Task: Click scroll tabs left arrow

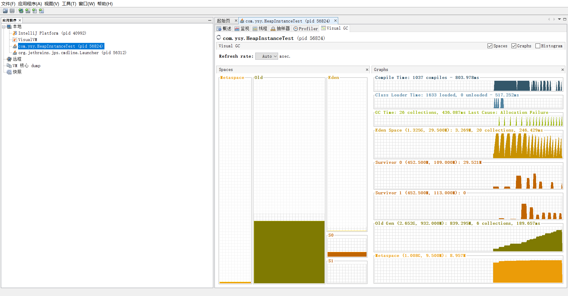Action: 549,19
